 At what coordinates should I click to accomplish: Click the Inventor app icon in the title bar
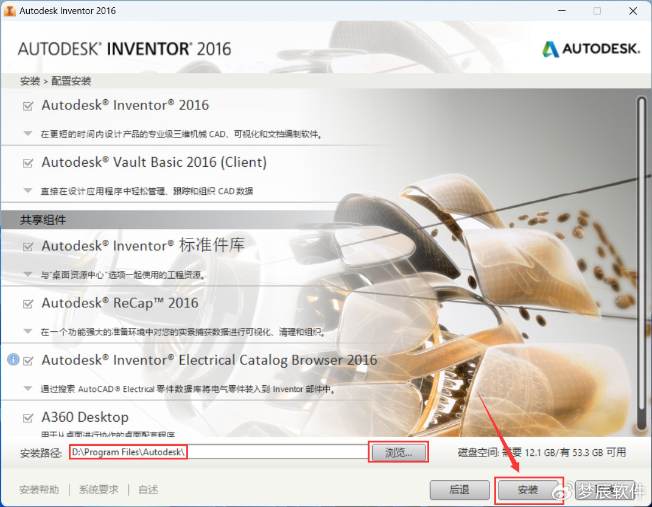coord(9,11)
